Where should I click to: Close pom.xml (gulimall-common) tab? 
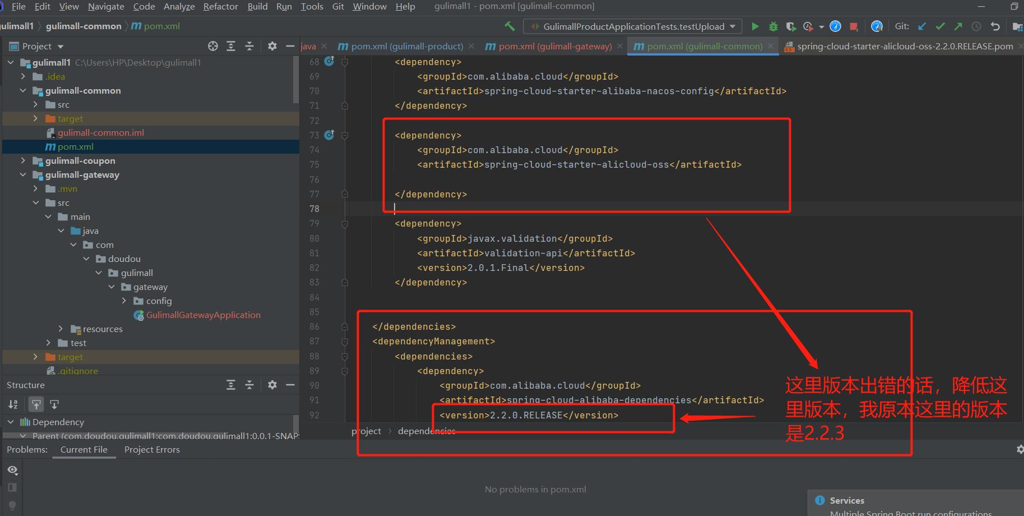(771, 46)
